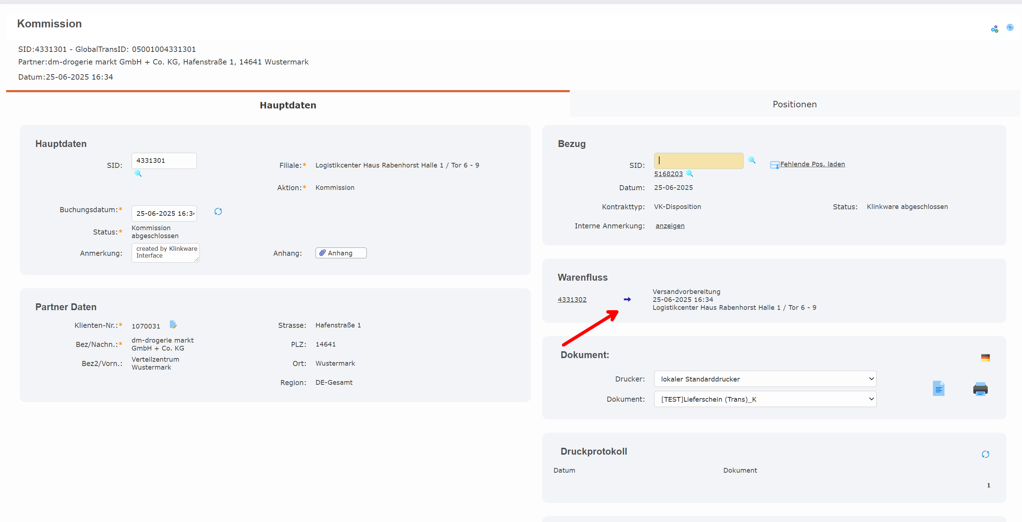
Task: Open the Drucker dropdown
Action: pos(765,379)
